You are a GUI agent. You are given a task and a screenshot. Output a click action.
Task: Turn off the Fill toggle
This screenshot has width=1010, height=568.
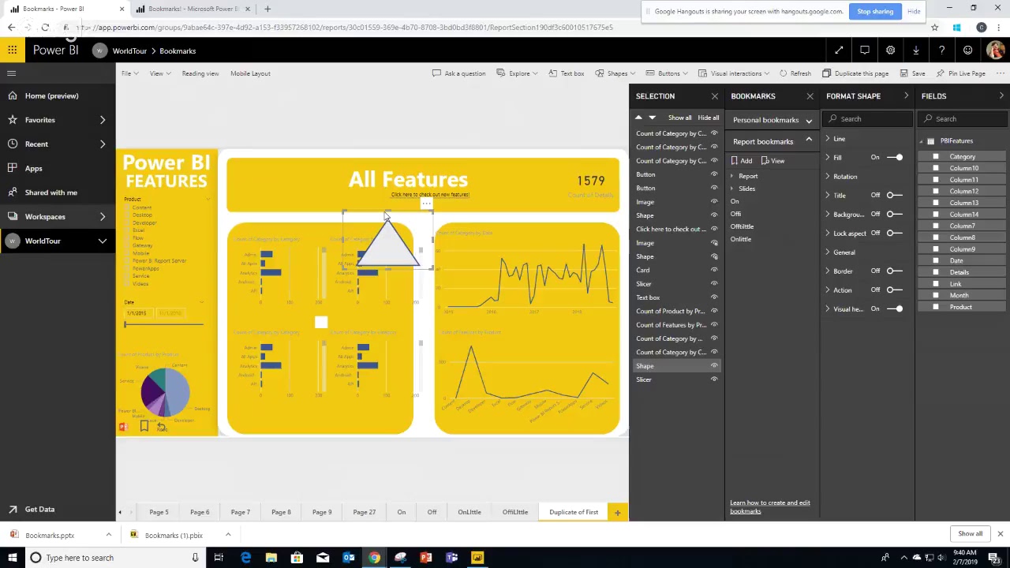pyautogui.click(x=895, y=158)
